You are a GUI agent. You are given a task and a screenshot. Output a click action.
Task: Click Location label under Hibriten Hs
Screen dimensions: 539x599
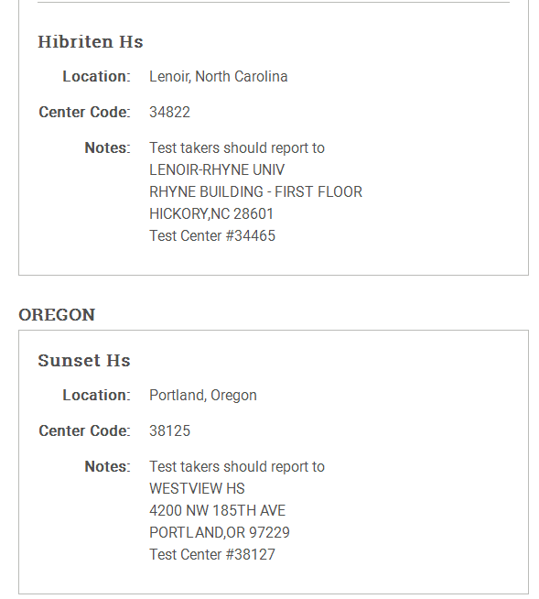[97, 76]
